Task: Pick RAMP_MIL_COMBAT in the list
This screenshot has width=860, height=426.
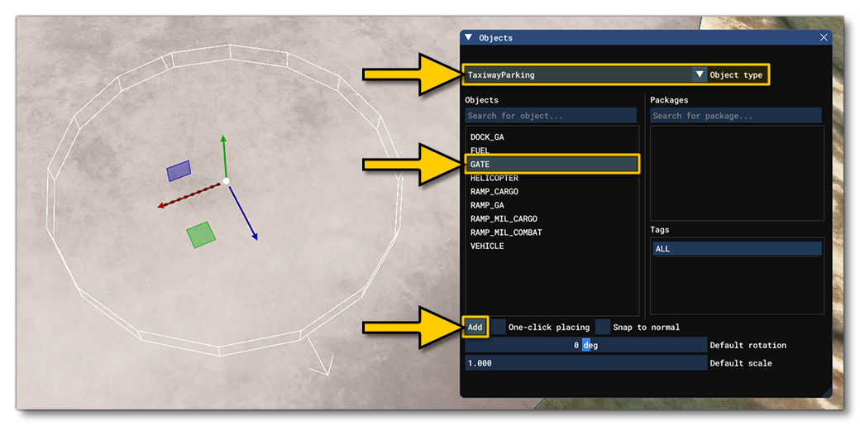Action: [506, 232]
